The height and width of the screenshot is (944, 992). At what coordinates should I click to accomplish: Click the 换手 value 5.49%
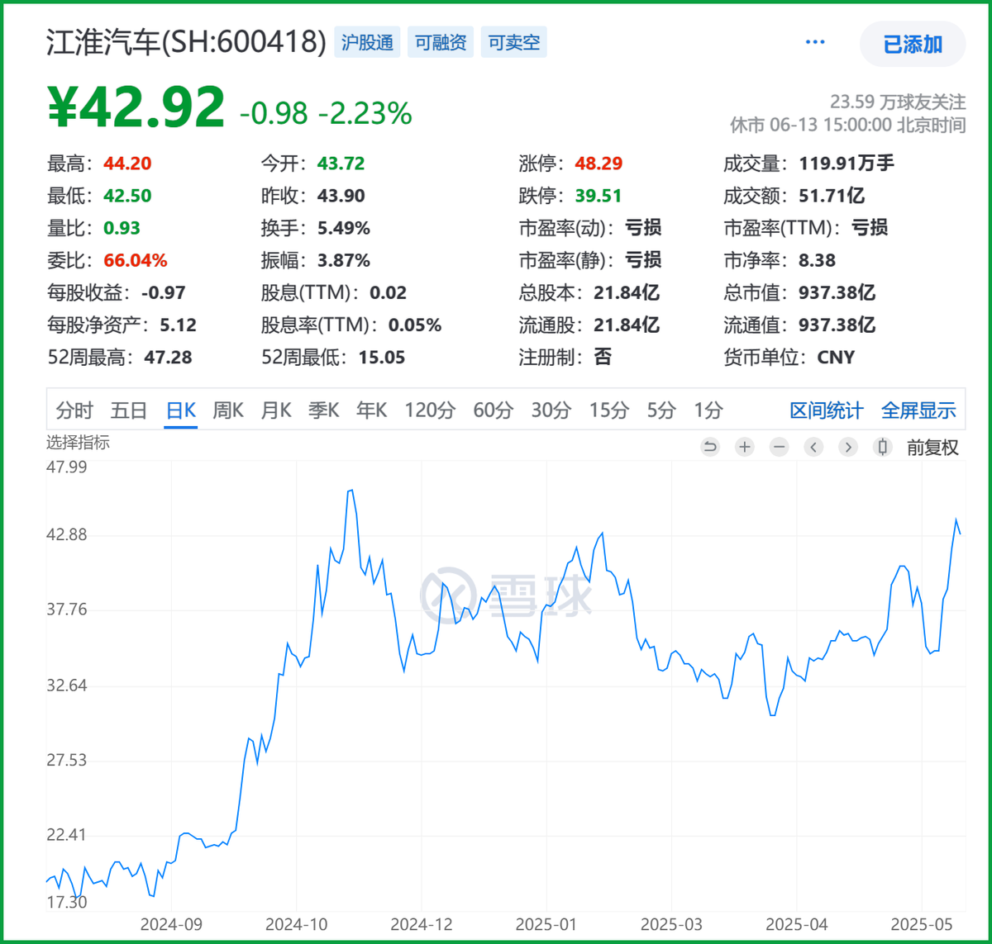click(344, 228)
